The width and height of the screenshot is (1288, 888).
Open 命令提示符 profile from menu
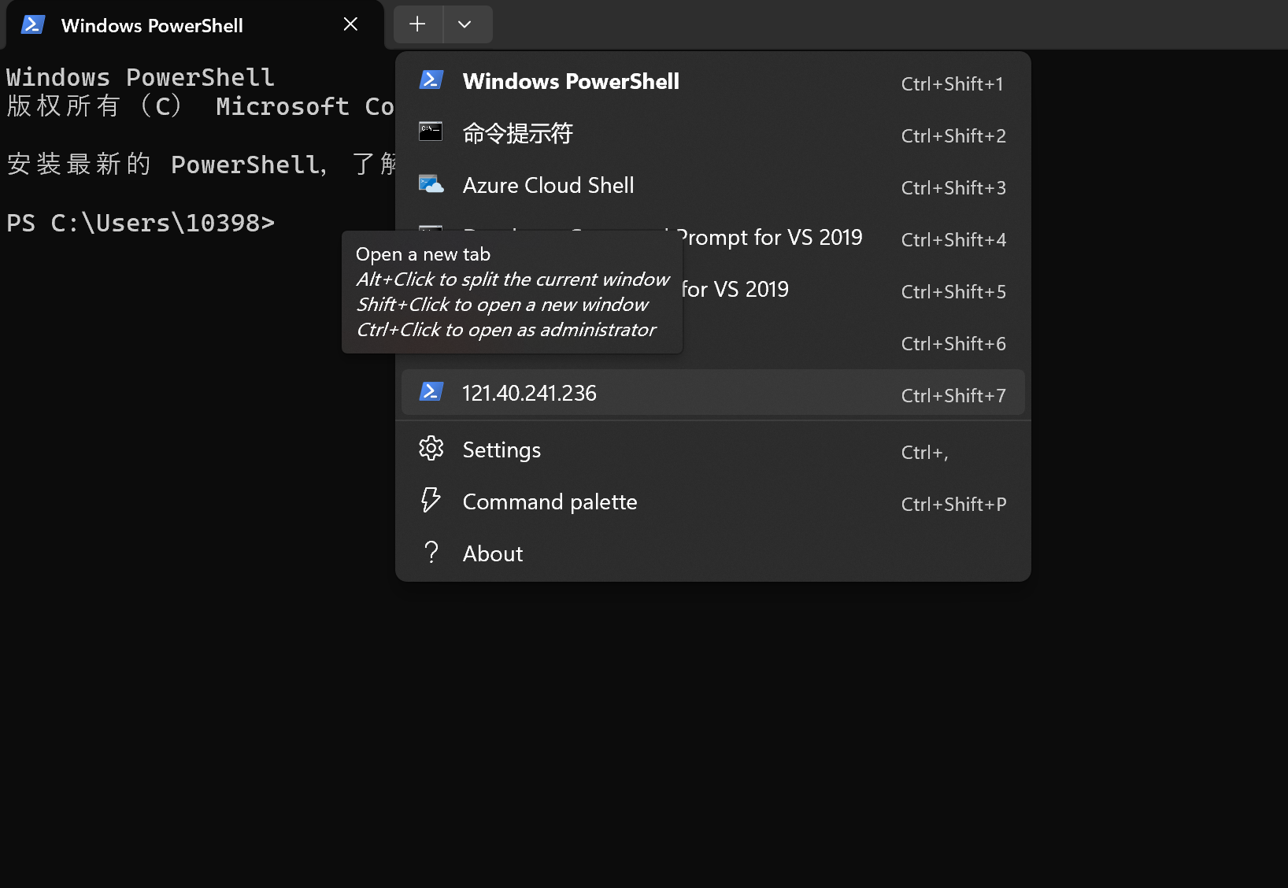[712, 134]
